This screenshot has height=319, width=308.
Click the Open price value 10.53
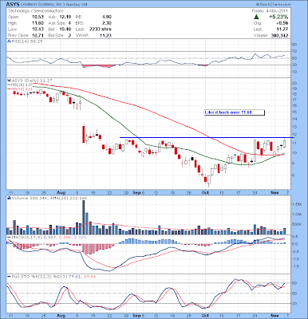point(38,17)
